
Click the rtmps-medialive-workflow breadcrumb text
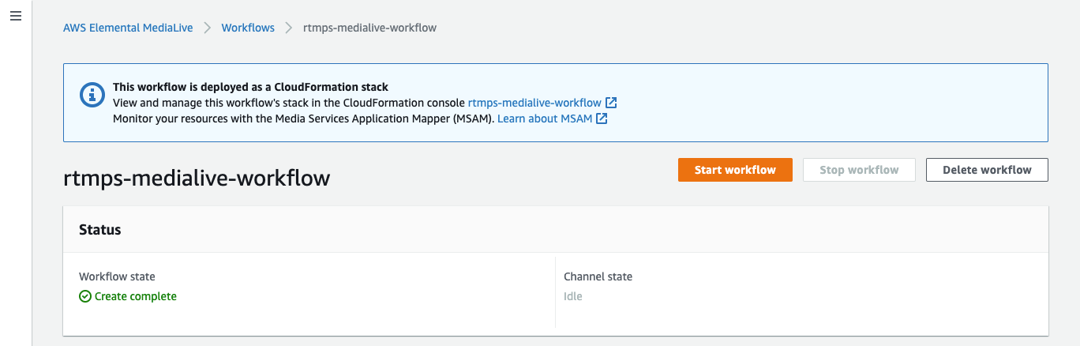pyautogui.click(x=369, y=28)
